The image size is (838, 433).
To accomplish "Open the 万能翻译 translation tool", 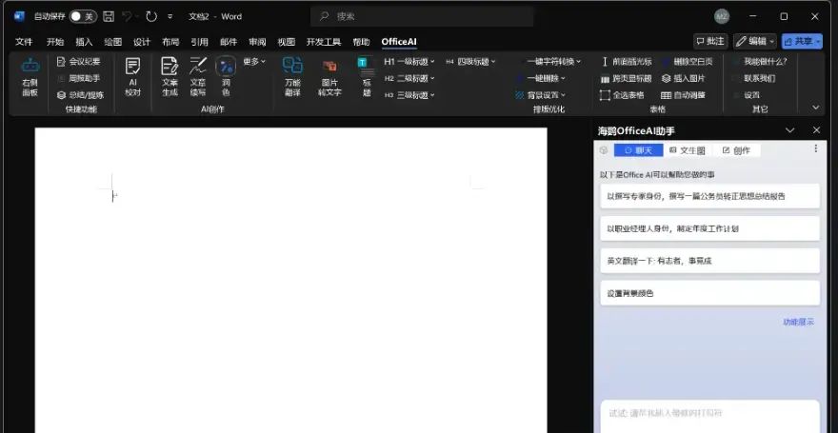I will click(292, 77).
